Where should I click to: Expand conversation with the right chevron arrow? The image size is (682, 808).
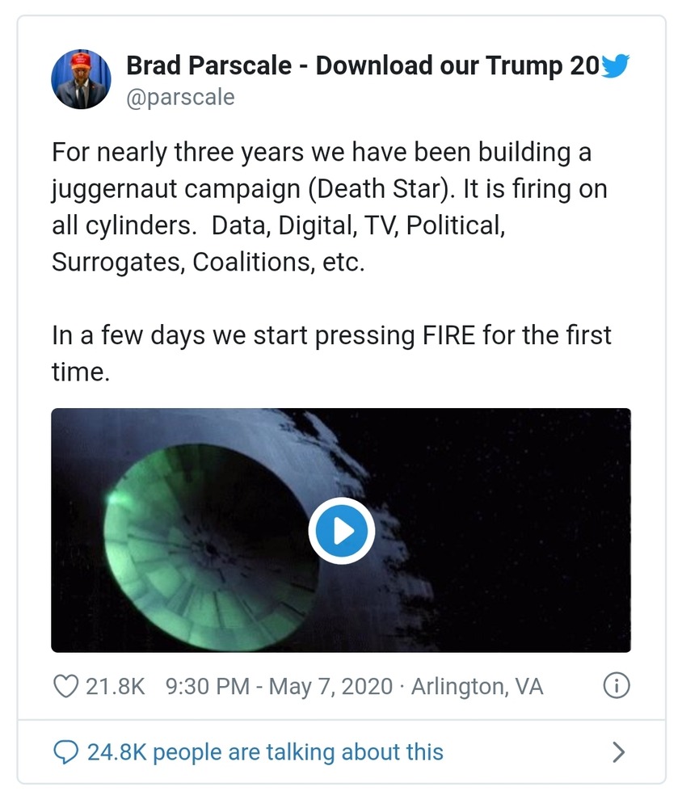coord(618,752)
